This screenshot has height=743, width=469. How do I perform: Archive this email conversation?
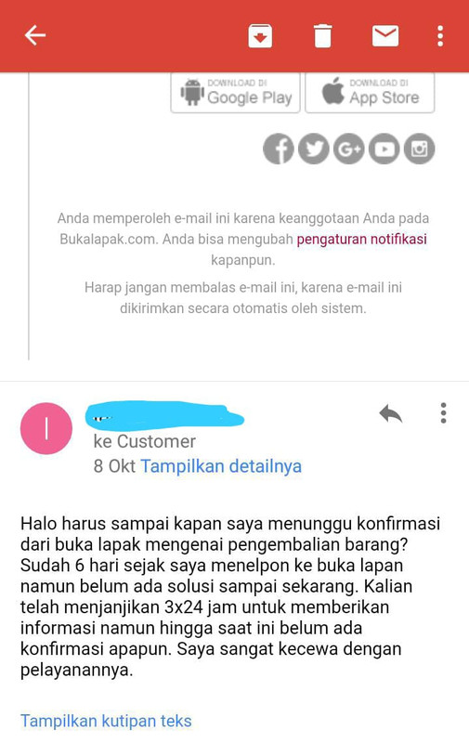pyautogui.click(x=260, y=35)
